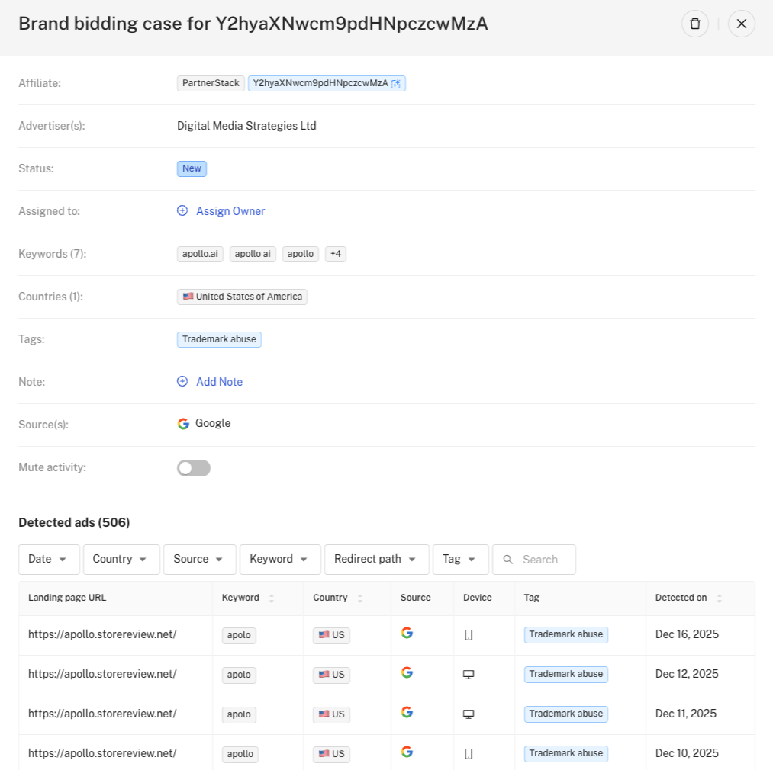
Task: Click mobile device icon in Dec 10 row
Action: click(x=469, y=754)
